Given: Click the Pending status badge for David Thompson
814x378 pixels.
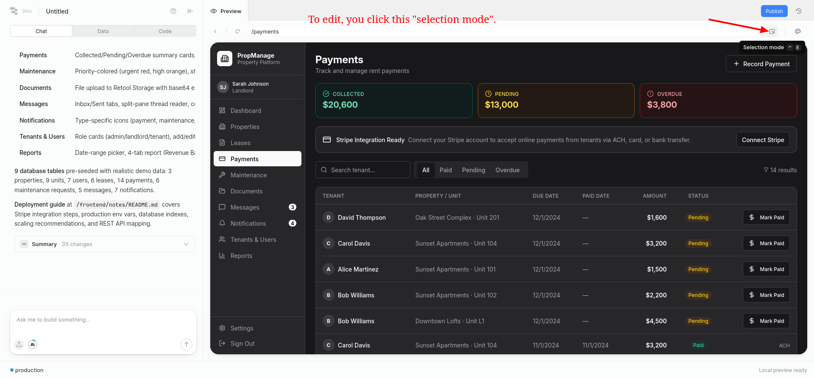Looking at the screenshot, I should (698, 217).
